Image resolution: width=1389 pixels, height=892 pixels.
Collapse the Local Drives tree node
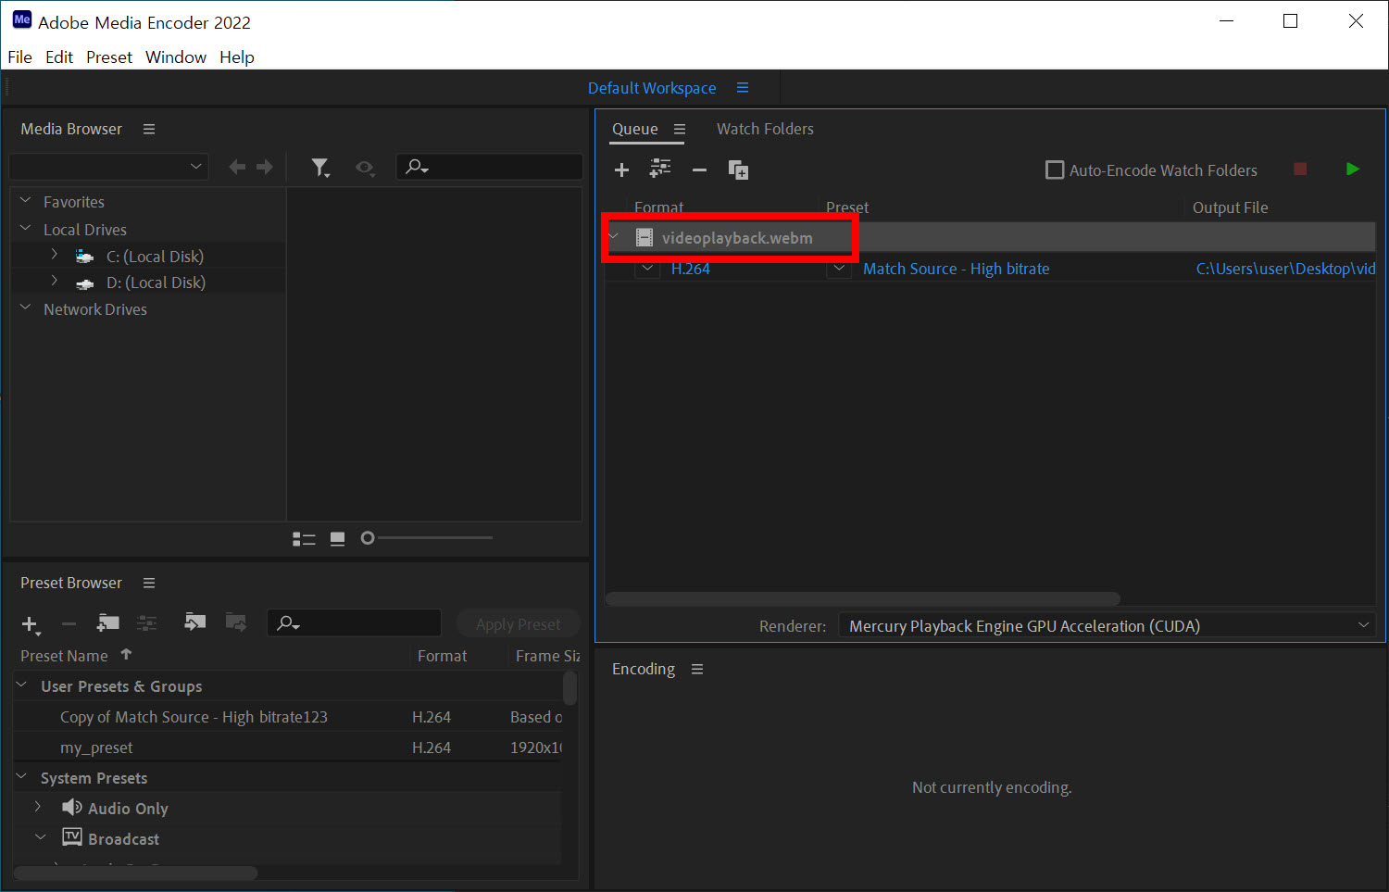coord(25,229)
